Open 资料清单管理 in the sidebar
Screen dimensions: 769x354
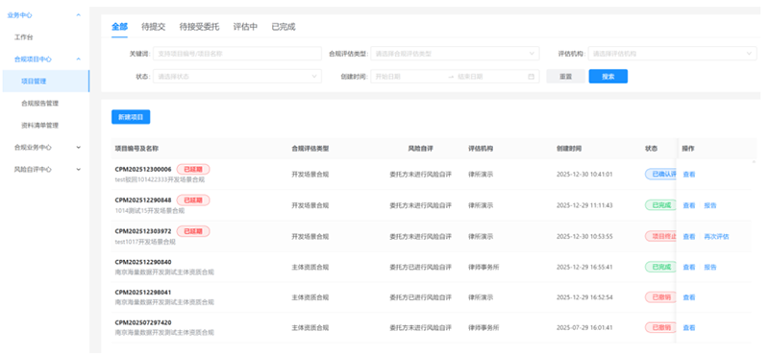[x=40, y=126]
